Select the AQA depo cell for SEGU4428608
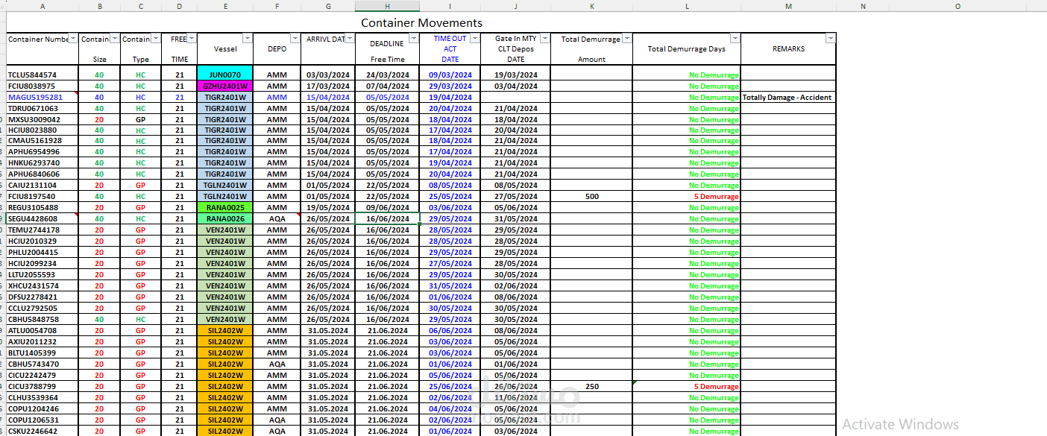This screenshot has width=1047, height=436. point(277,219)
